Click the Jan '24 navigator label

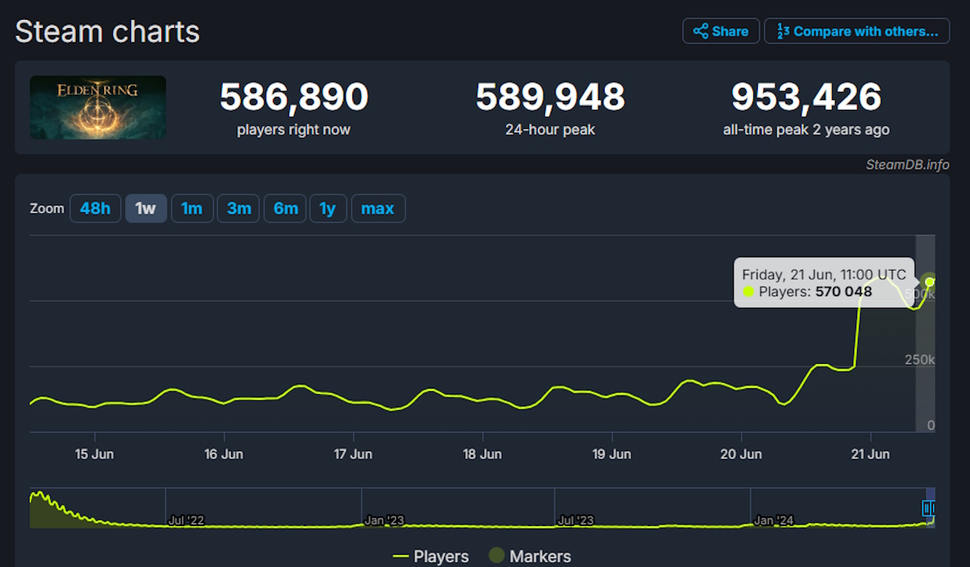point(774,521)
